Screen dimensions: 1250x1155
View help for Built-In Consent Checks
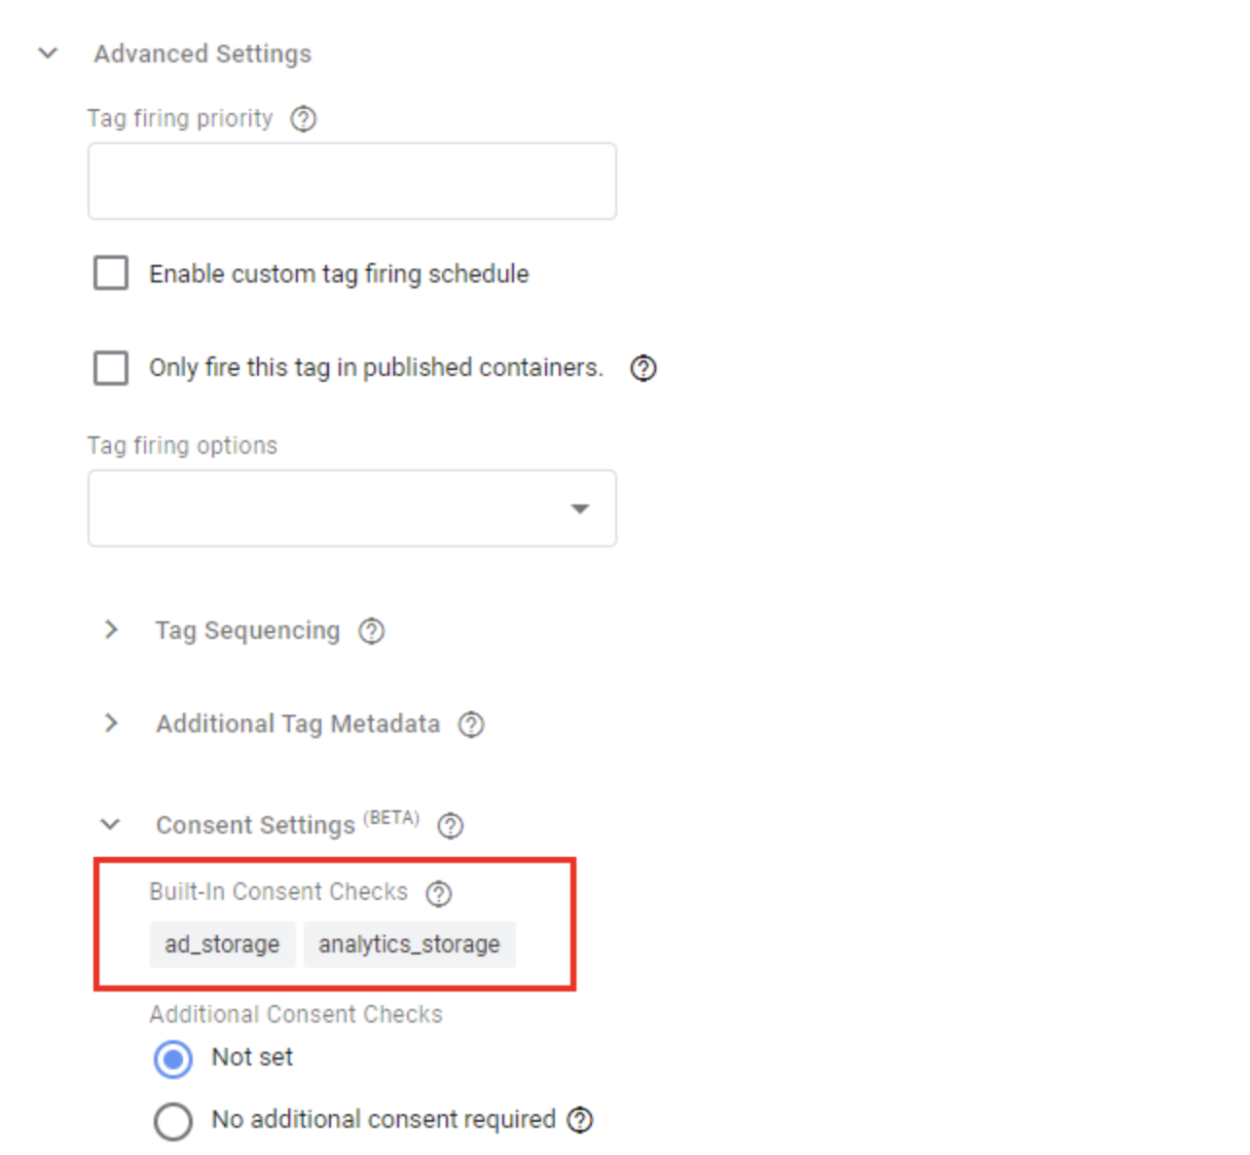click(439, 892)
